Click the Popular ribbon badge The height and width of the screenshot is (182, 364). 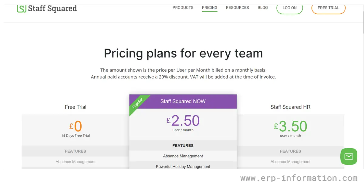[x=138, y=103]
